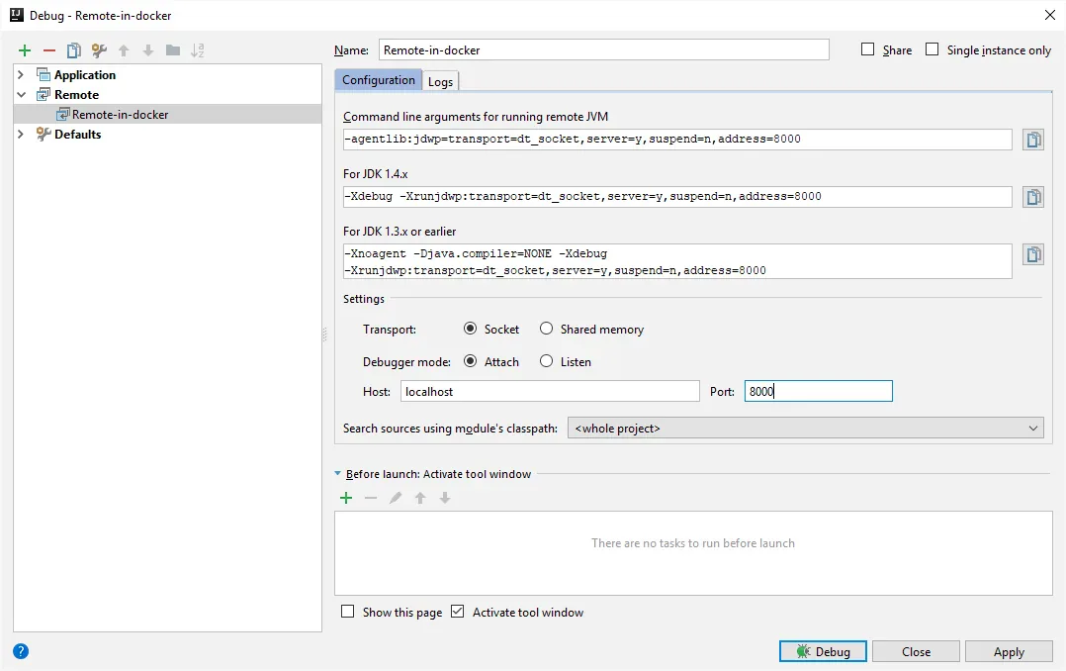Click the JDK 1.4.x arguments field
The image size is (1066, 671).
pyautogui.click(x=677, y=197)
